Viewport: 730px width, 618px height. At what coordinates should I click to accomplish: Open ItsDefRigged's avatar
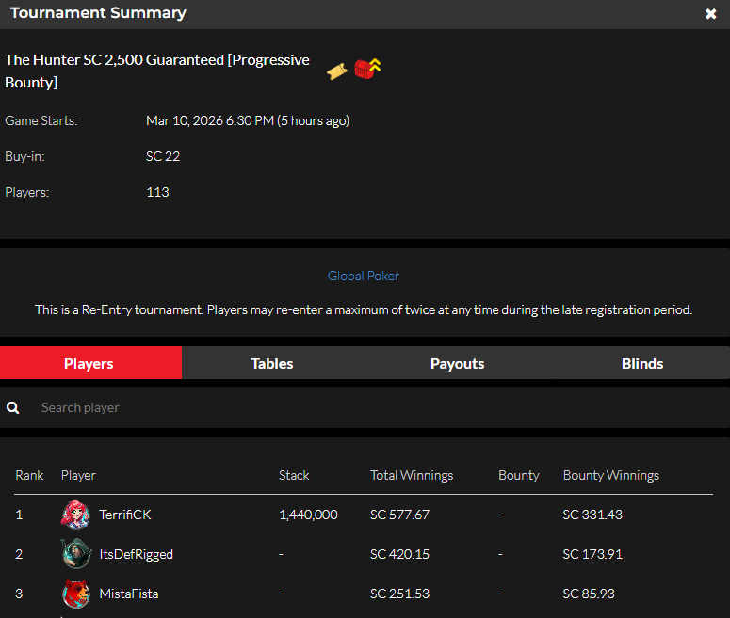(75, 554)
